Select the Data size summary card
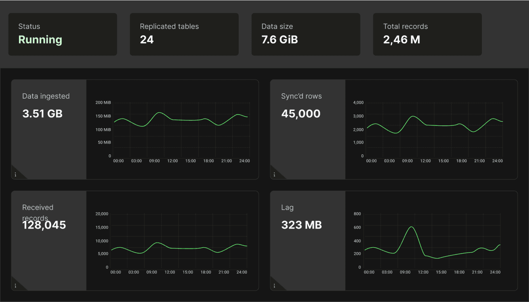 pyautogui.click(x=306, y=34)
